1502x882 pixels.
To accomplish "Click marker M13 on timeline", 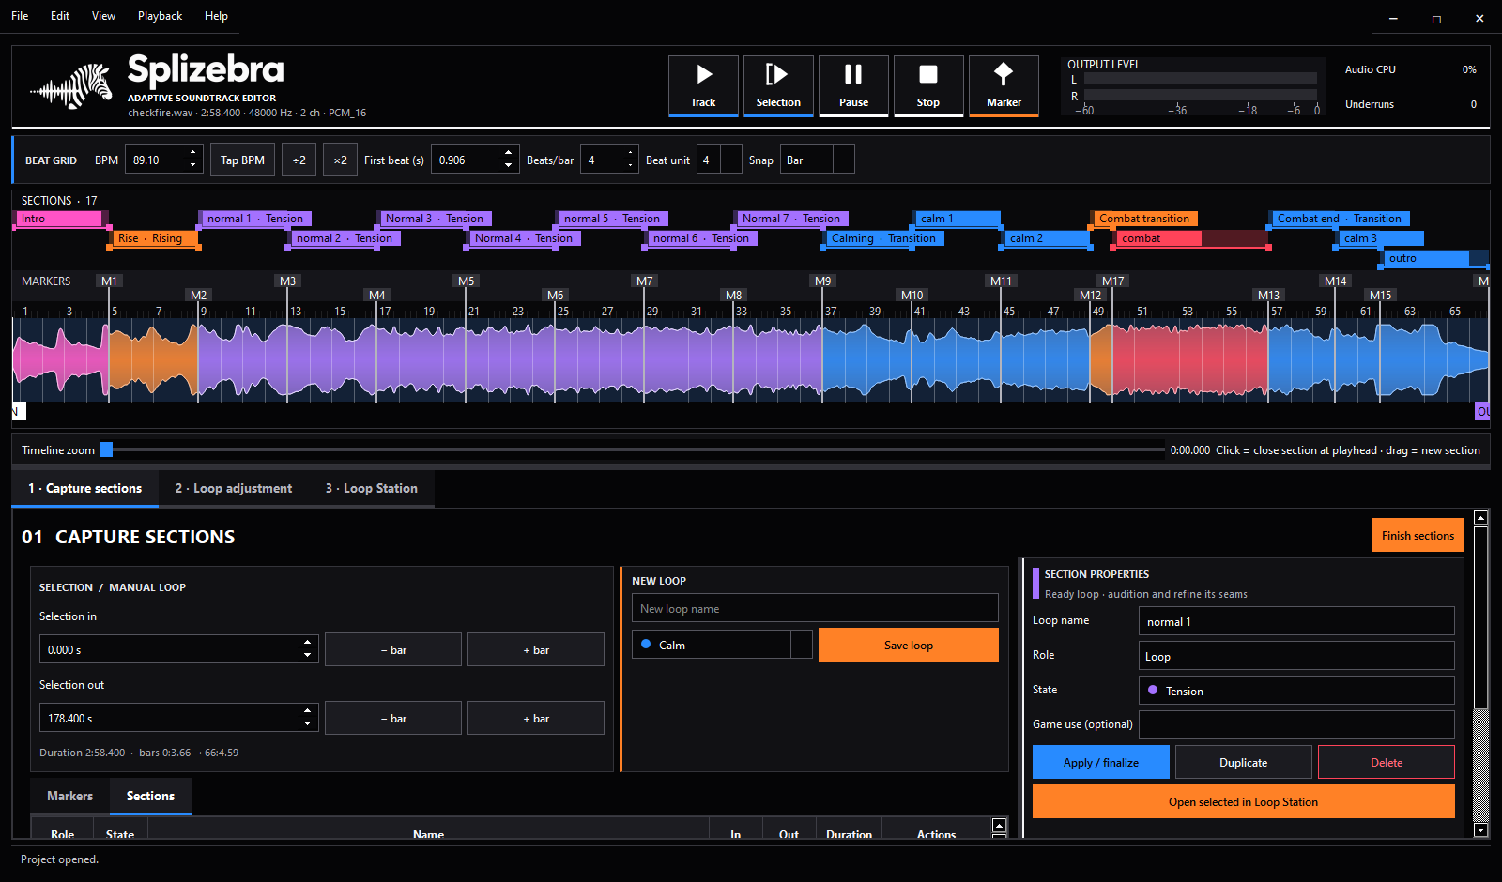I will (1268, 295).
